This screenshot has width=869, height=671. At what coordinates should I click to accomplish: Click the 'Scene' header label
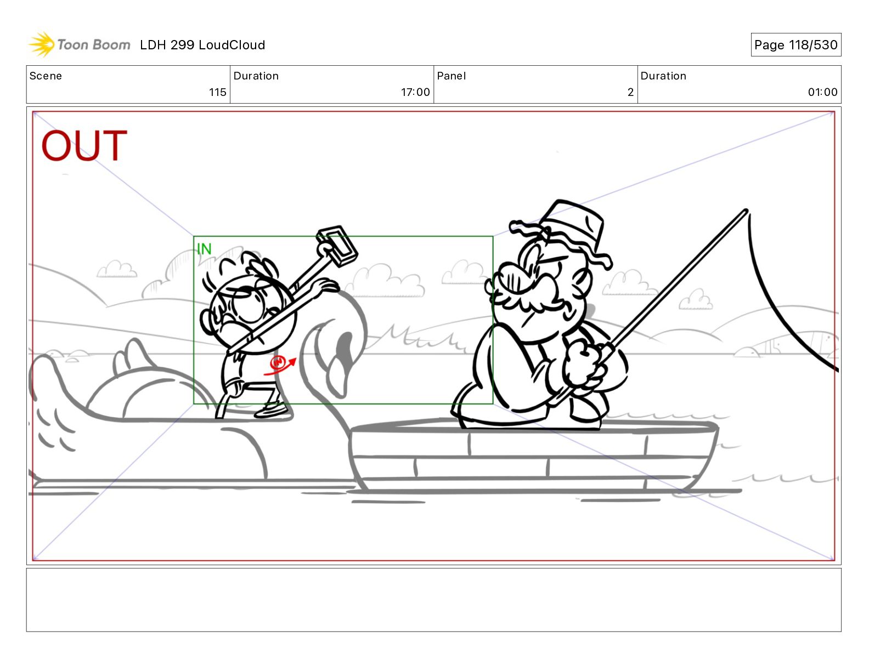tap(46, 76)
